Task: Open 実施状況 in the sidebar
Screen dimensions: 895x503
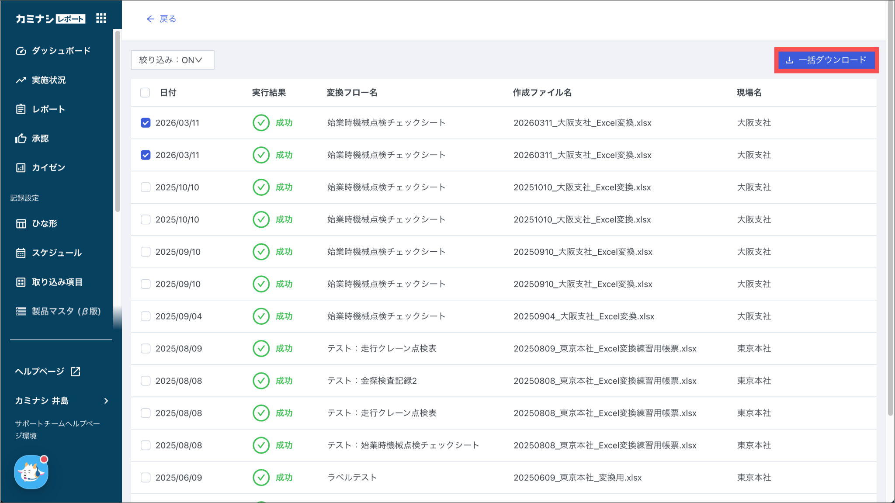Action: click(x=49, y=80)
